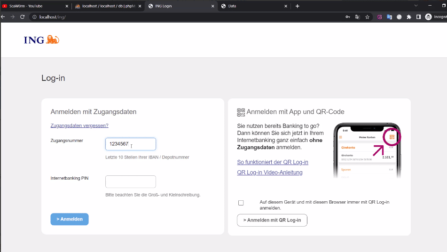The height and width of the screenshot is (252, 447).
Task: Focus the Internetbanking PIN field
Action: [131, 181]
